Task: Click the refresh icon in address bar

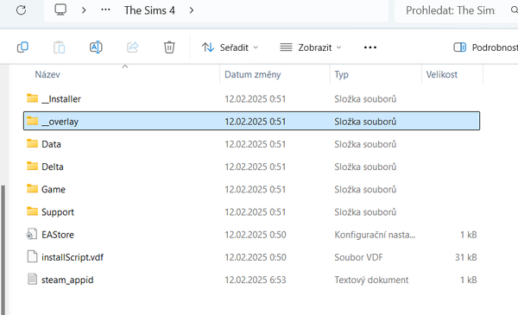Action: point(21,10)
